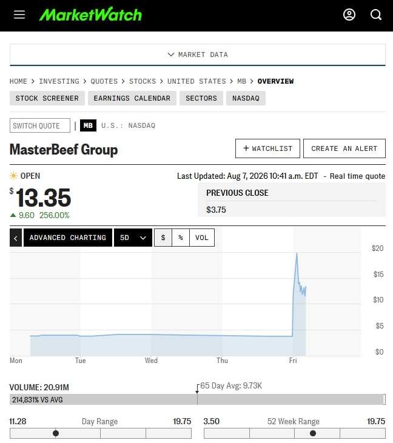Select the VOLUME: 20.91M text

coord(39,387)
